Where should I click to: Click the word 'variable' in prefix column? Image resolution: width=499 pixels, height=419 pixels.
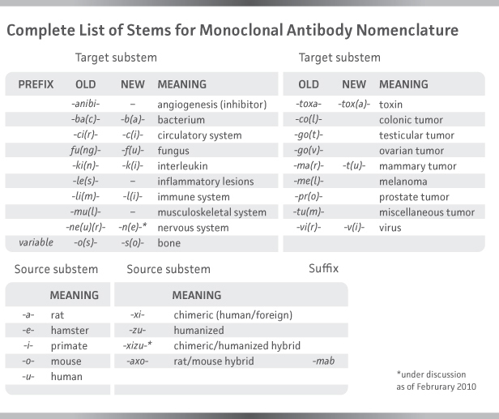[36, 243]
